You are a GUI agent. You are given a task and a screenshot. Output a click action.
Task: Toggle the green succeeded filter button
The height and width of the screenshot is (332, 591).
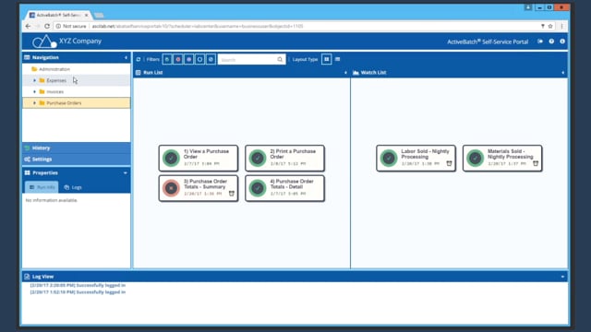tap(167, 59)
